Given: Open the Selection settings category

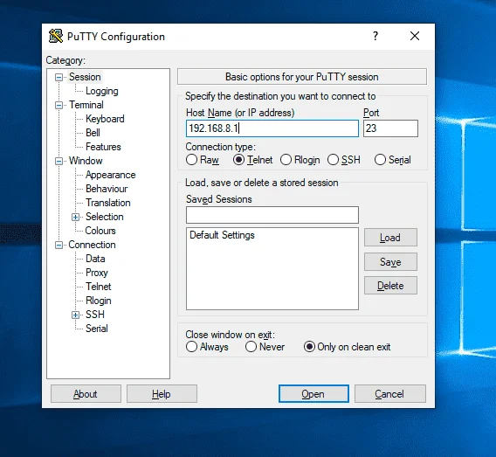Looking at the screenshot, I should [x=105, y=217].
